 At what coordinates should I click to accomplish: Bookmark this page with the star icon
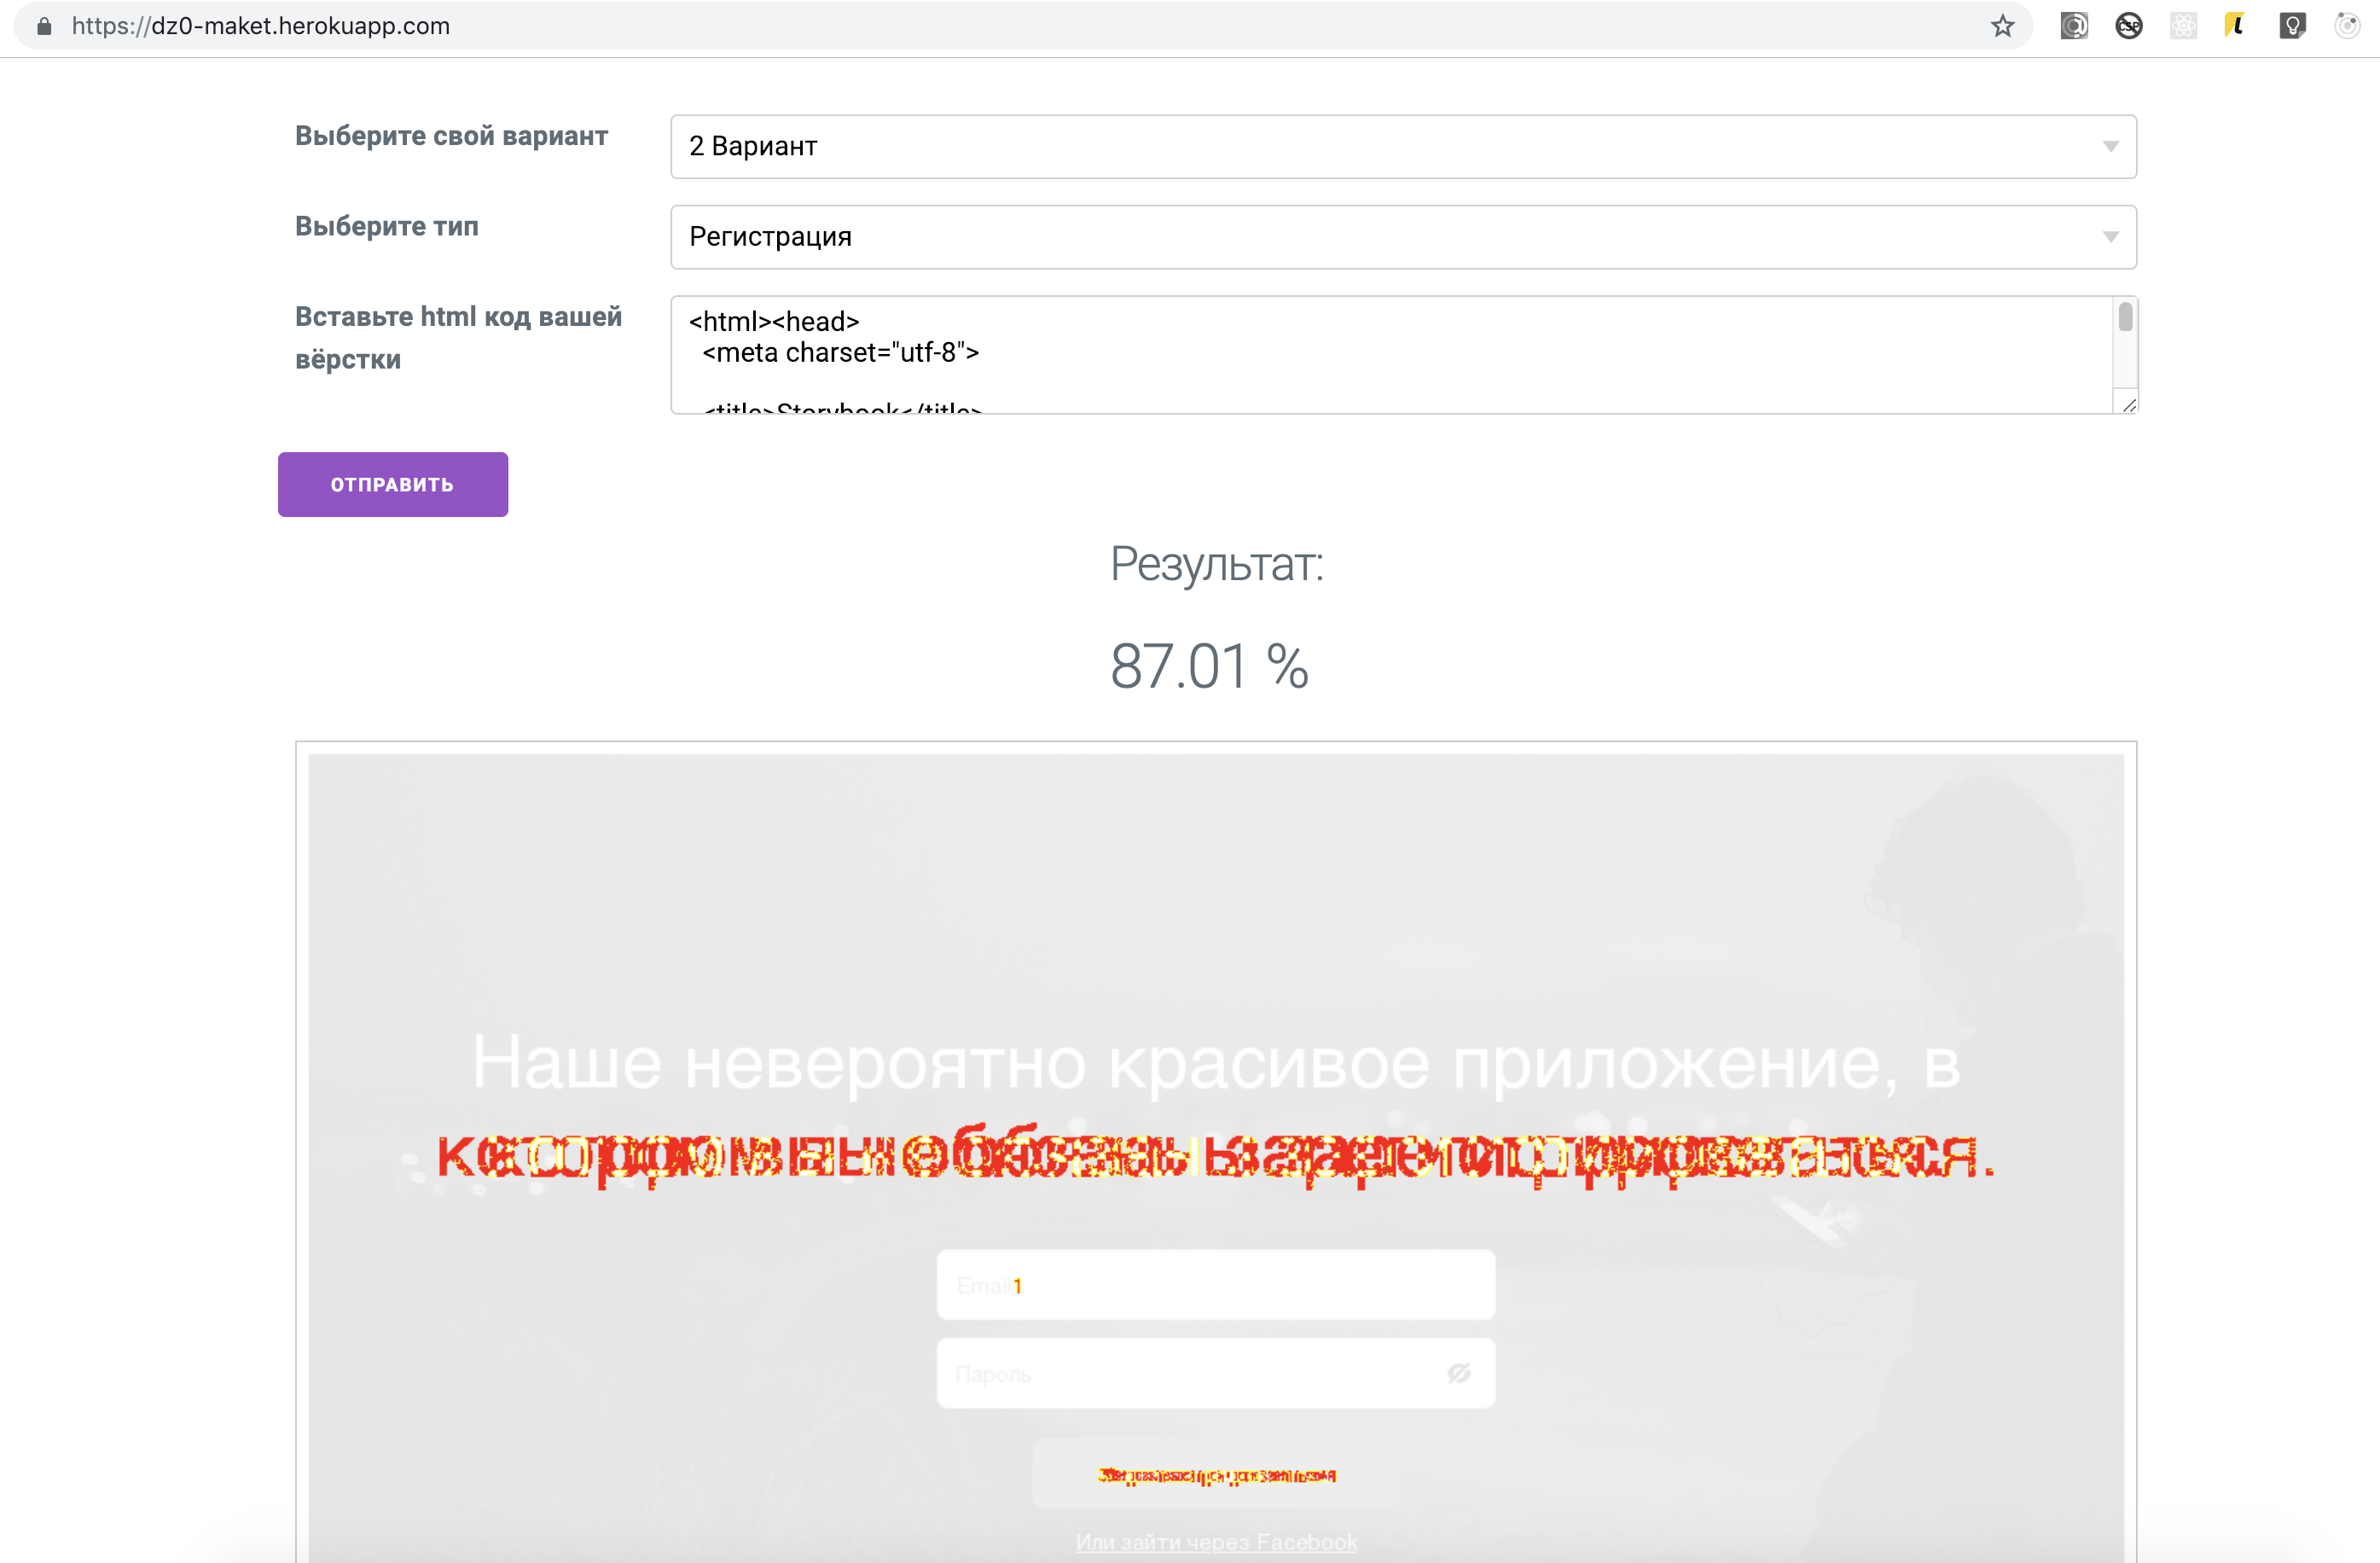point(2002,26)
